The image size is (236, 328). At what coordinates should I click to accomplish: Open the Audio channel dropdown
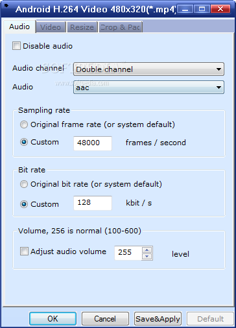pyautogui.click(x=148, y=69)
